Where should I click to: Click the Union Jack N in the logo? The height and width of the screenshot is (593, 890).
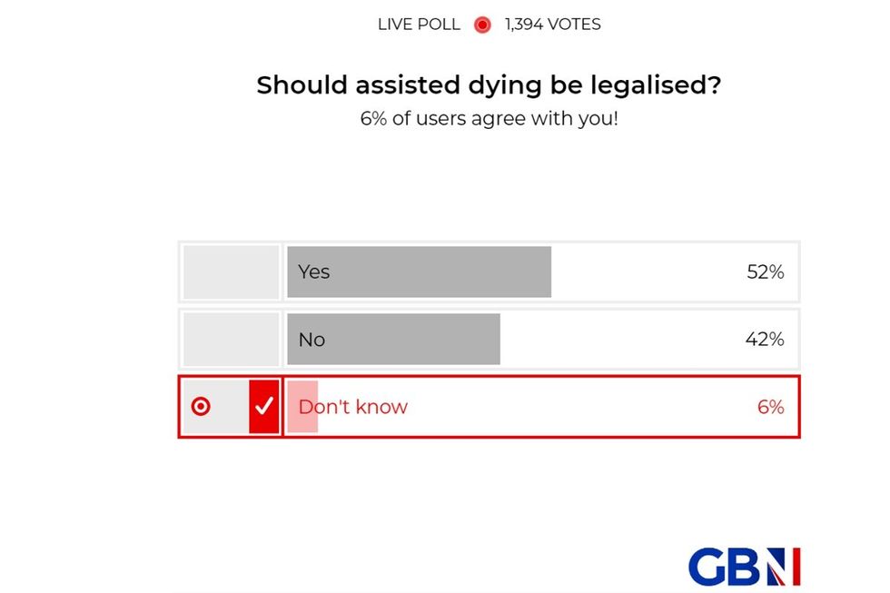(x=782, y=567)
